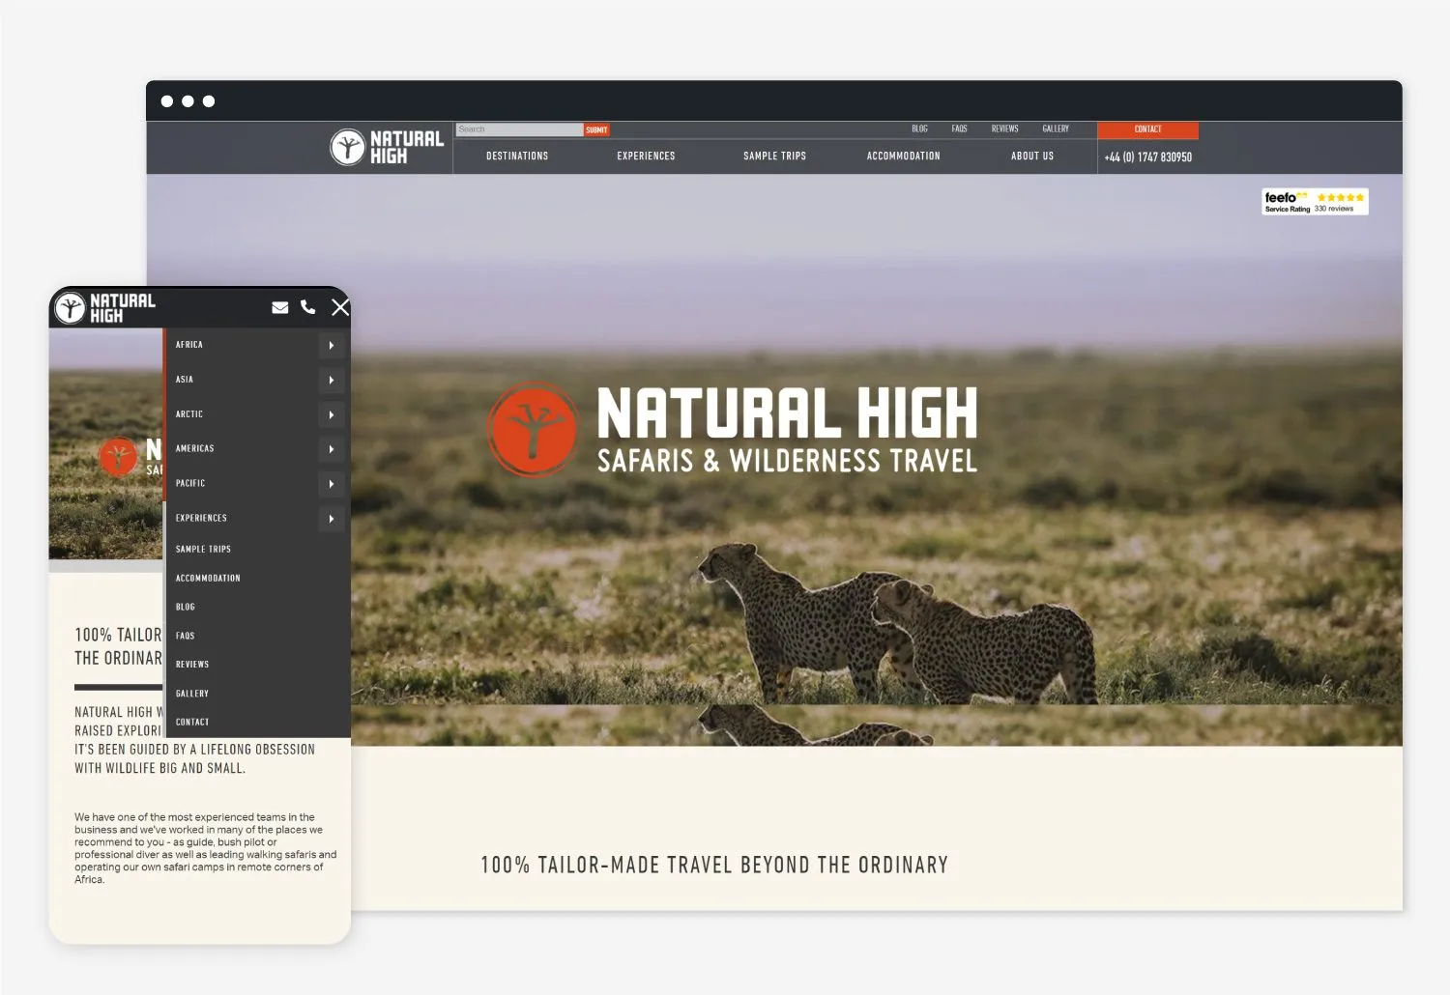This screenshot has width=1450, height=995.
Task: Click the Natural High logo in mobile header
Action: click(104, 307)
